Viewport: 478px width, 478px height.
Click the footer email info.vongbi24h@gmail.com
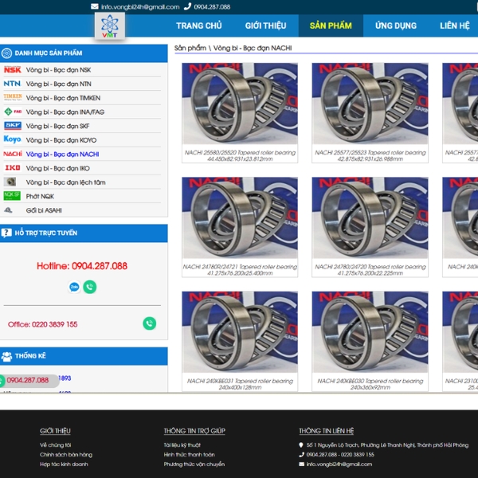coord(339,464)
